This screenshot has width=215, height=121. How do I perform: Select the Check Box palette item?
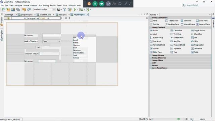coord(197,34)
